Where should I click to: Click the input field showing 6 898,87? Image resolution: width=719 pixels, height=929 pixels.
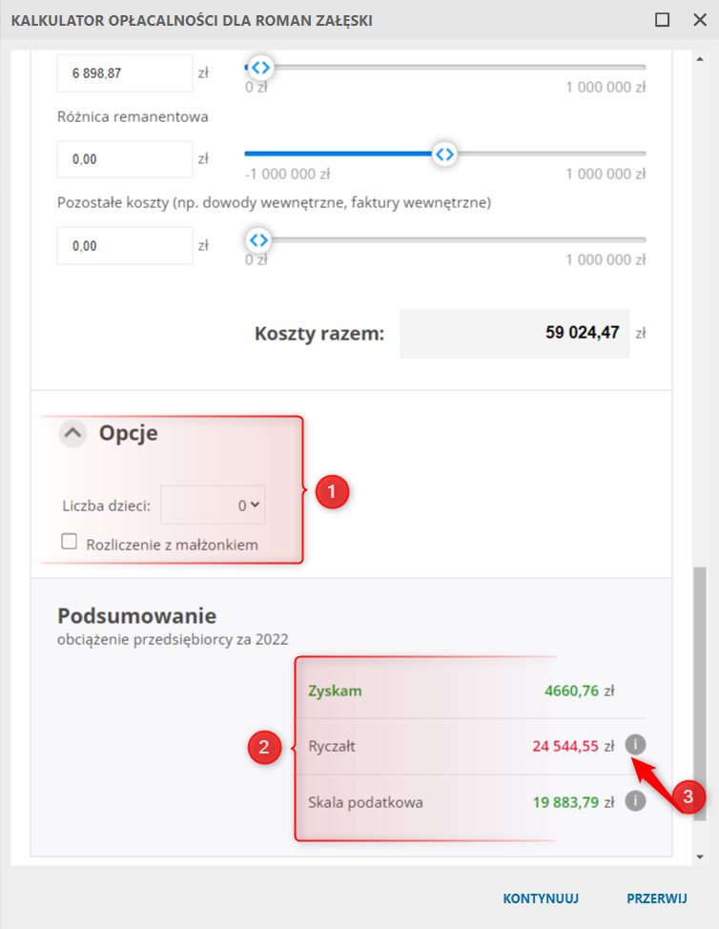click(125, 72)
